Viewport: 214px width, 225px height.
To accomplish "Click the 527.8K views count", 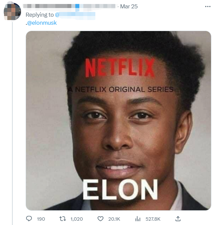I will tap(153, 219).
